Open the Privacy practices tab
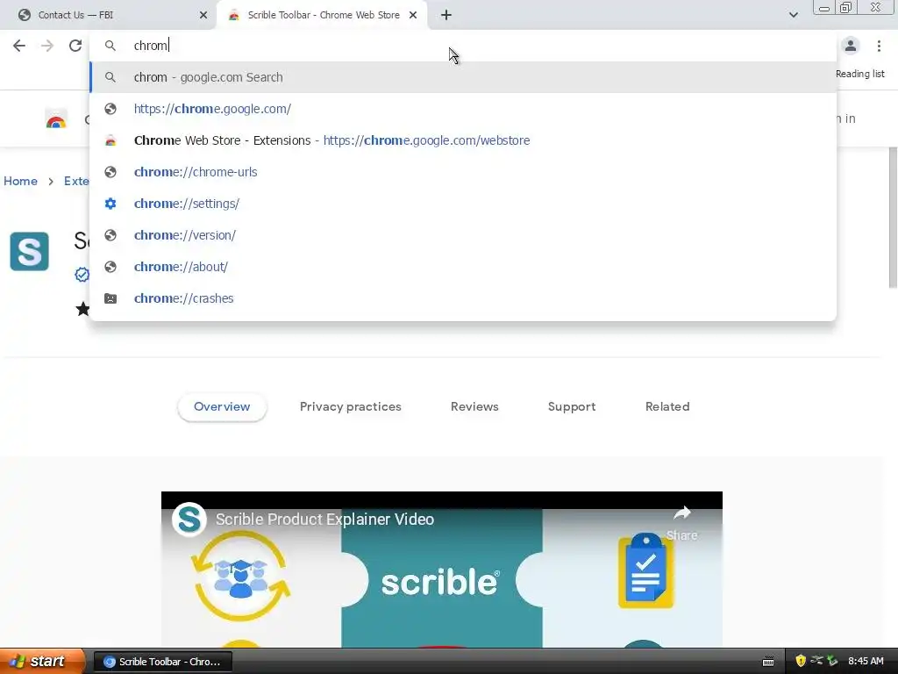 click(351, 407)
